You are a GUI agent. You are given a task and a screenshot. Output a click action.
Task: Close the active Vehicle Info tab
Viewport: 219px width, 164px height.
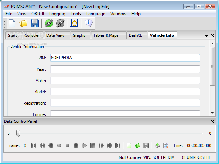[x=212, y=35]
